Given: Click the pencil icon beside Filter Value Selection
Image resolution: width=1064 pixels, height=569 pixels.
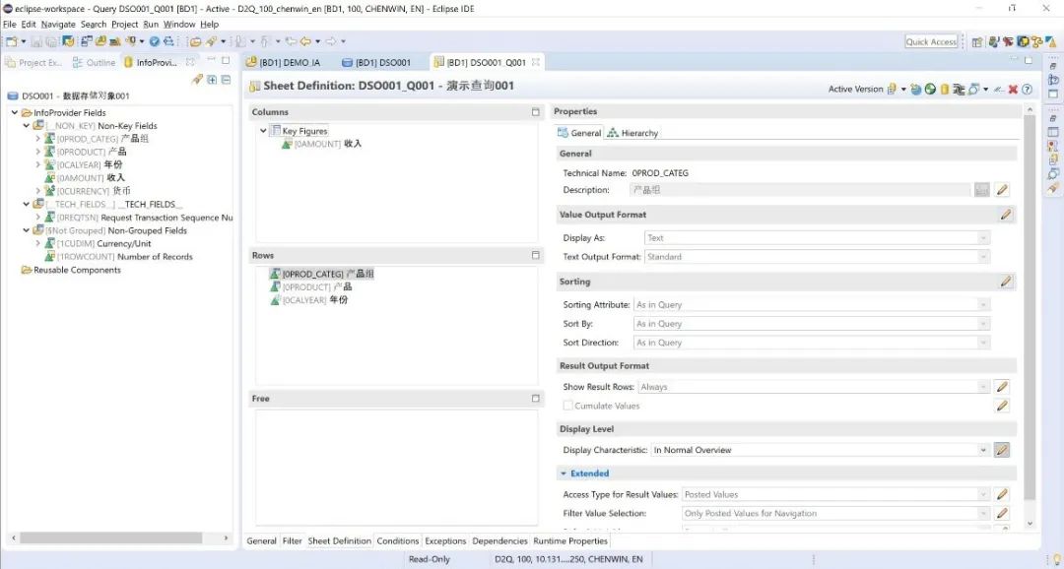Looking at the screenshot, I should 1002,514.
